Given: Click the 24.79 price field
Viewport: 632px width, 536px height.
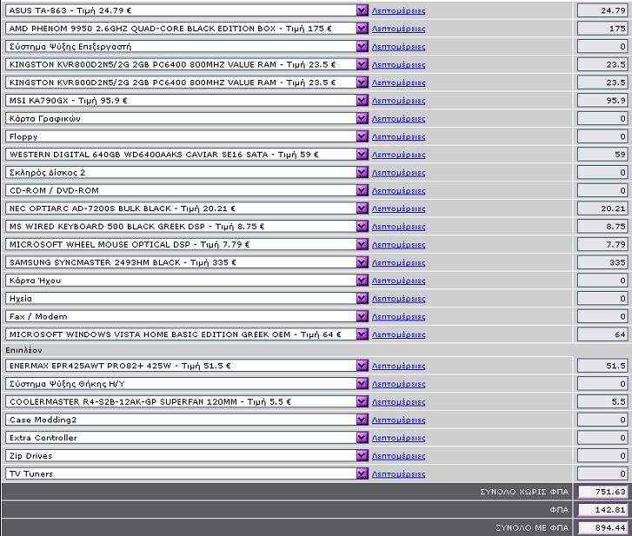Looking at the screenshot, I should click(x=602, y=10).
